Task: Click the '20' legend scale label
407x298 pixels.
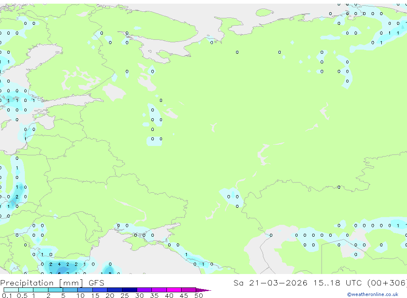Action: [x=110, y=296]
